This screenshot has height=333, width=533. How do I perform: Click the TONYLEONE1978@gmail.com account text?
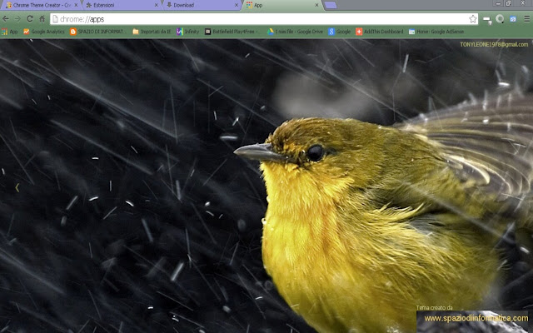click(494, 44)
